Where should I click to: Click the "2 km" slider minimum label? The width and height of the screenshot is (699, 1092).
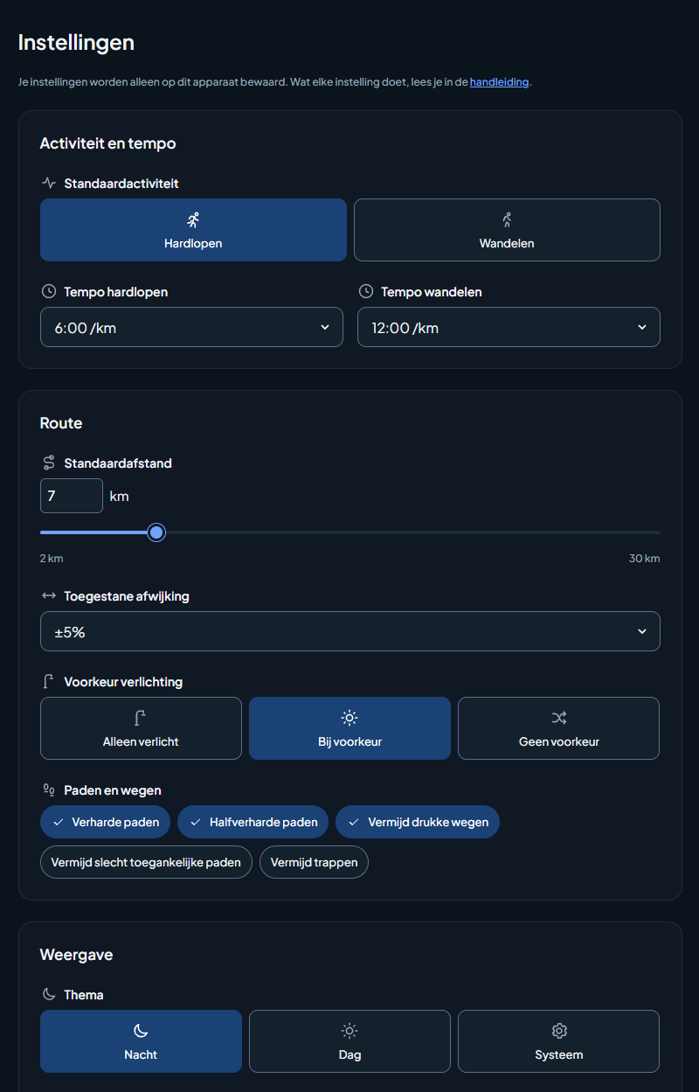[x=52, y=559]
